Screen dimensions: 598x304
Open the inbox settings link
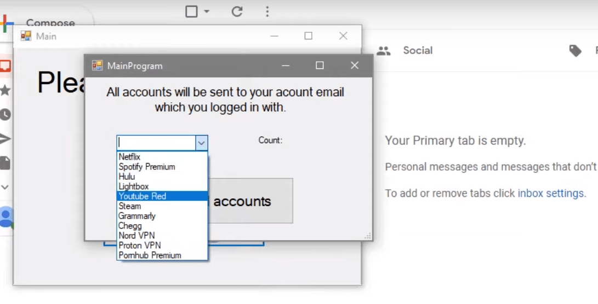pyautogui.click(x=551, y=194)
